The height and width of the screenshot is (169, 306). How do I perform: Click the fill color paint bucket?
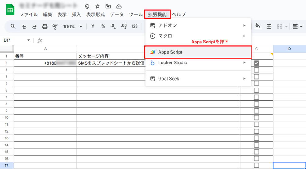(258, 26)
